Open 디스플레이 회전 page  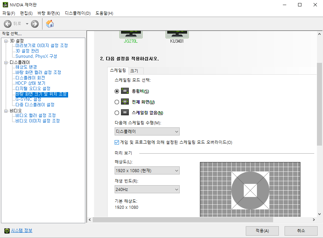(x=30, y=78)
